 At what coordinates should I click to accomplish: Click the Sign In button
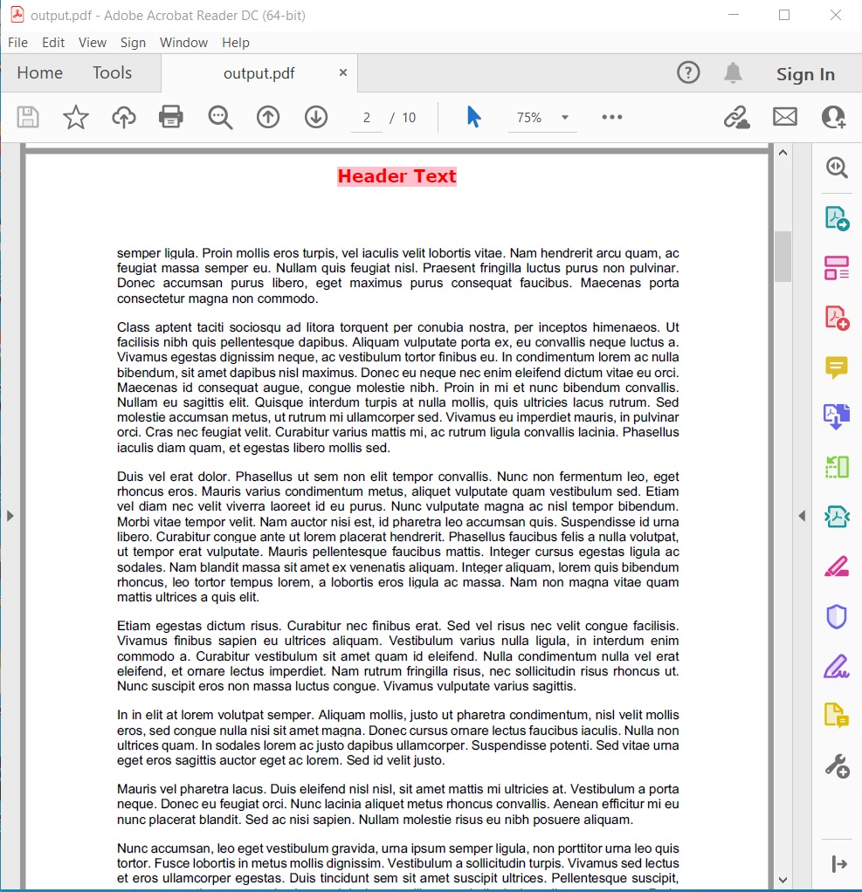pos(805,74)
